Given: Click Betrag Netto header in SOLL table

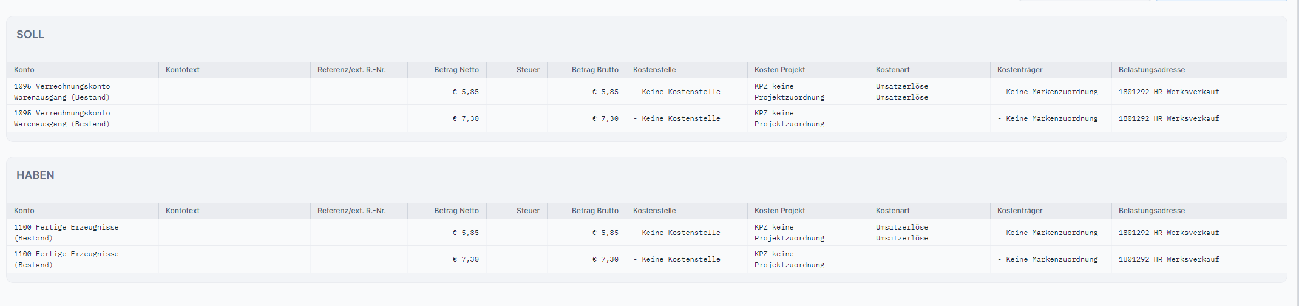Looking at the screenshot, I should point(456,70).
